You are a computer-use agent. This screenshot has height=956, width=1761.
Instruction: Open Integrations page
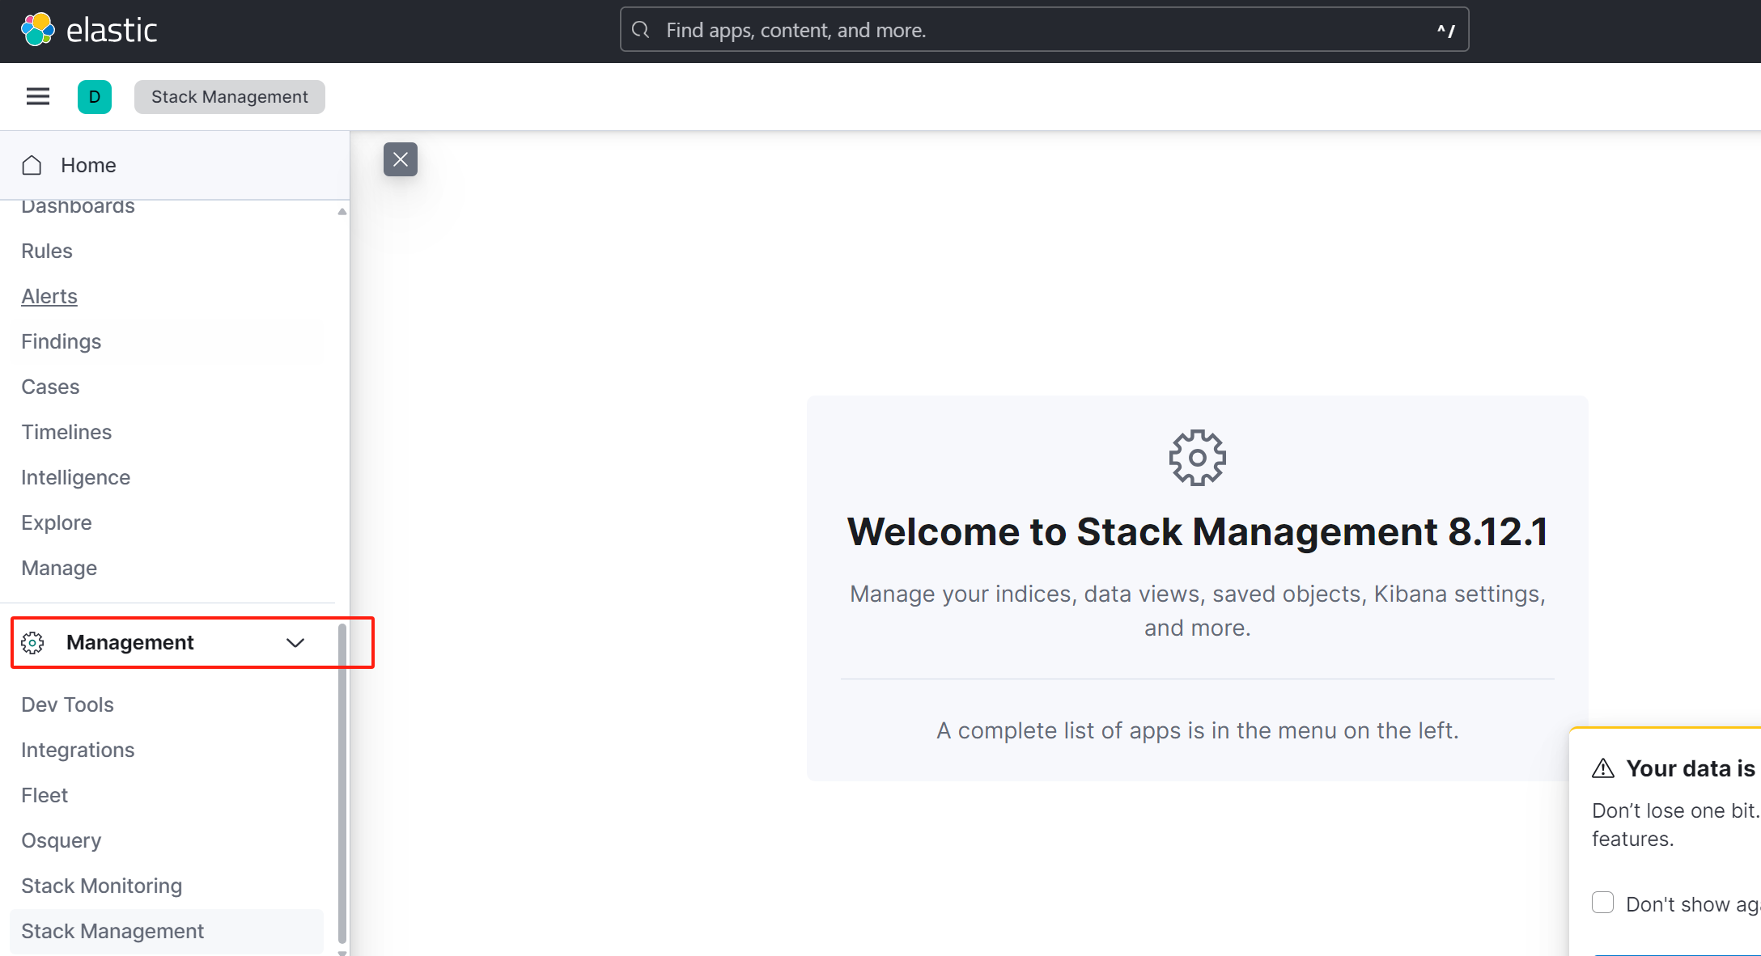[78, 750]
